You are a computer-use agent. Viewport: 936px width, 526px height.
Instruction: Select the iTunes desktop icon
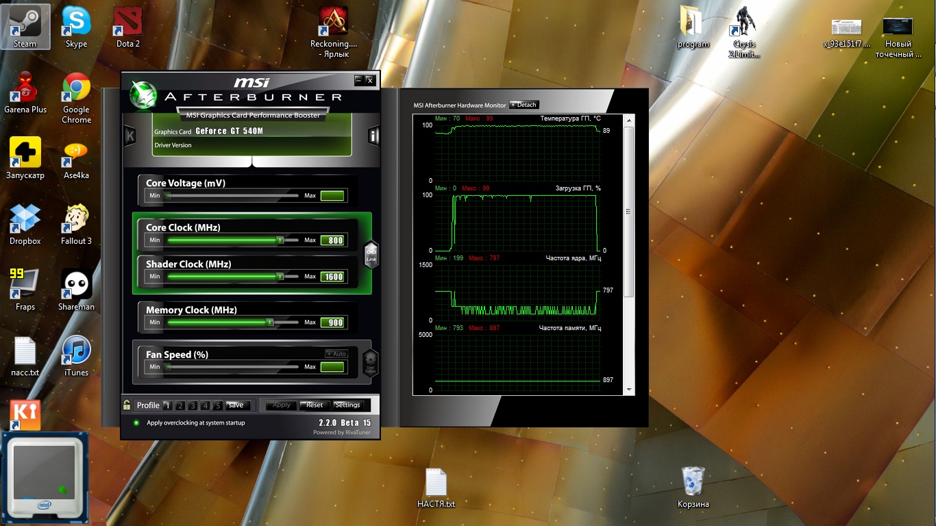click(76, 355)
